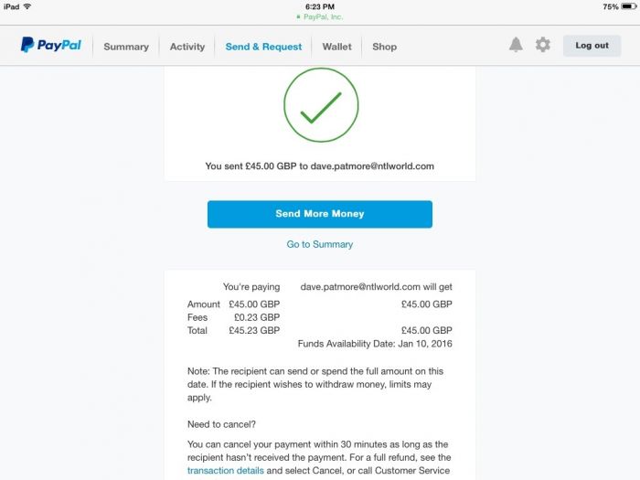Click the PayPal logo
Image resolution: width=640 pixels, height=480 pixels.
51,45
